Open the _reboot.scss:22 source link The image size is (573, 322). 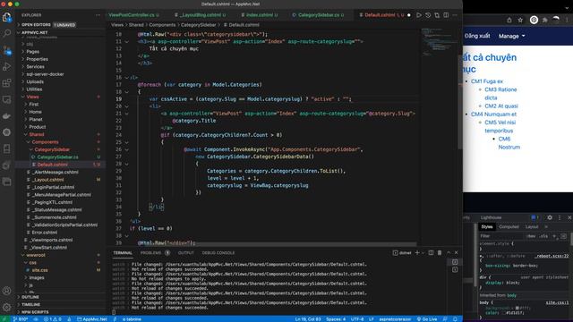[x=552, y=256]
